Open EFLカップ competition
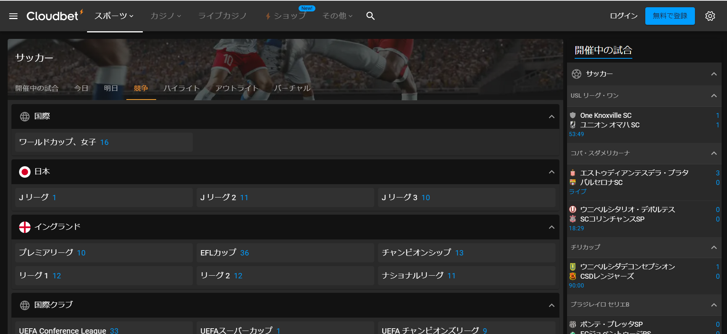 pyautogui.click(x=285, y=253)
